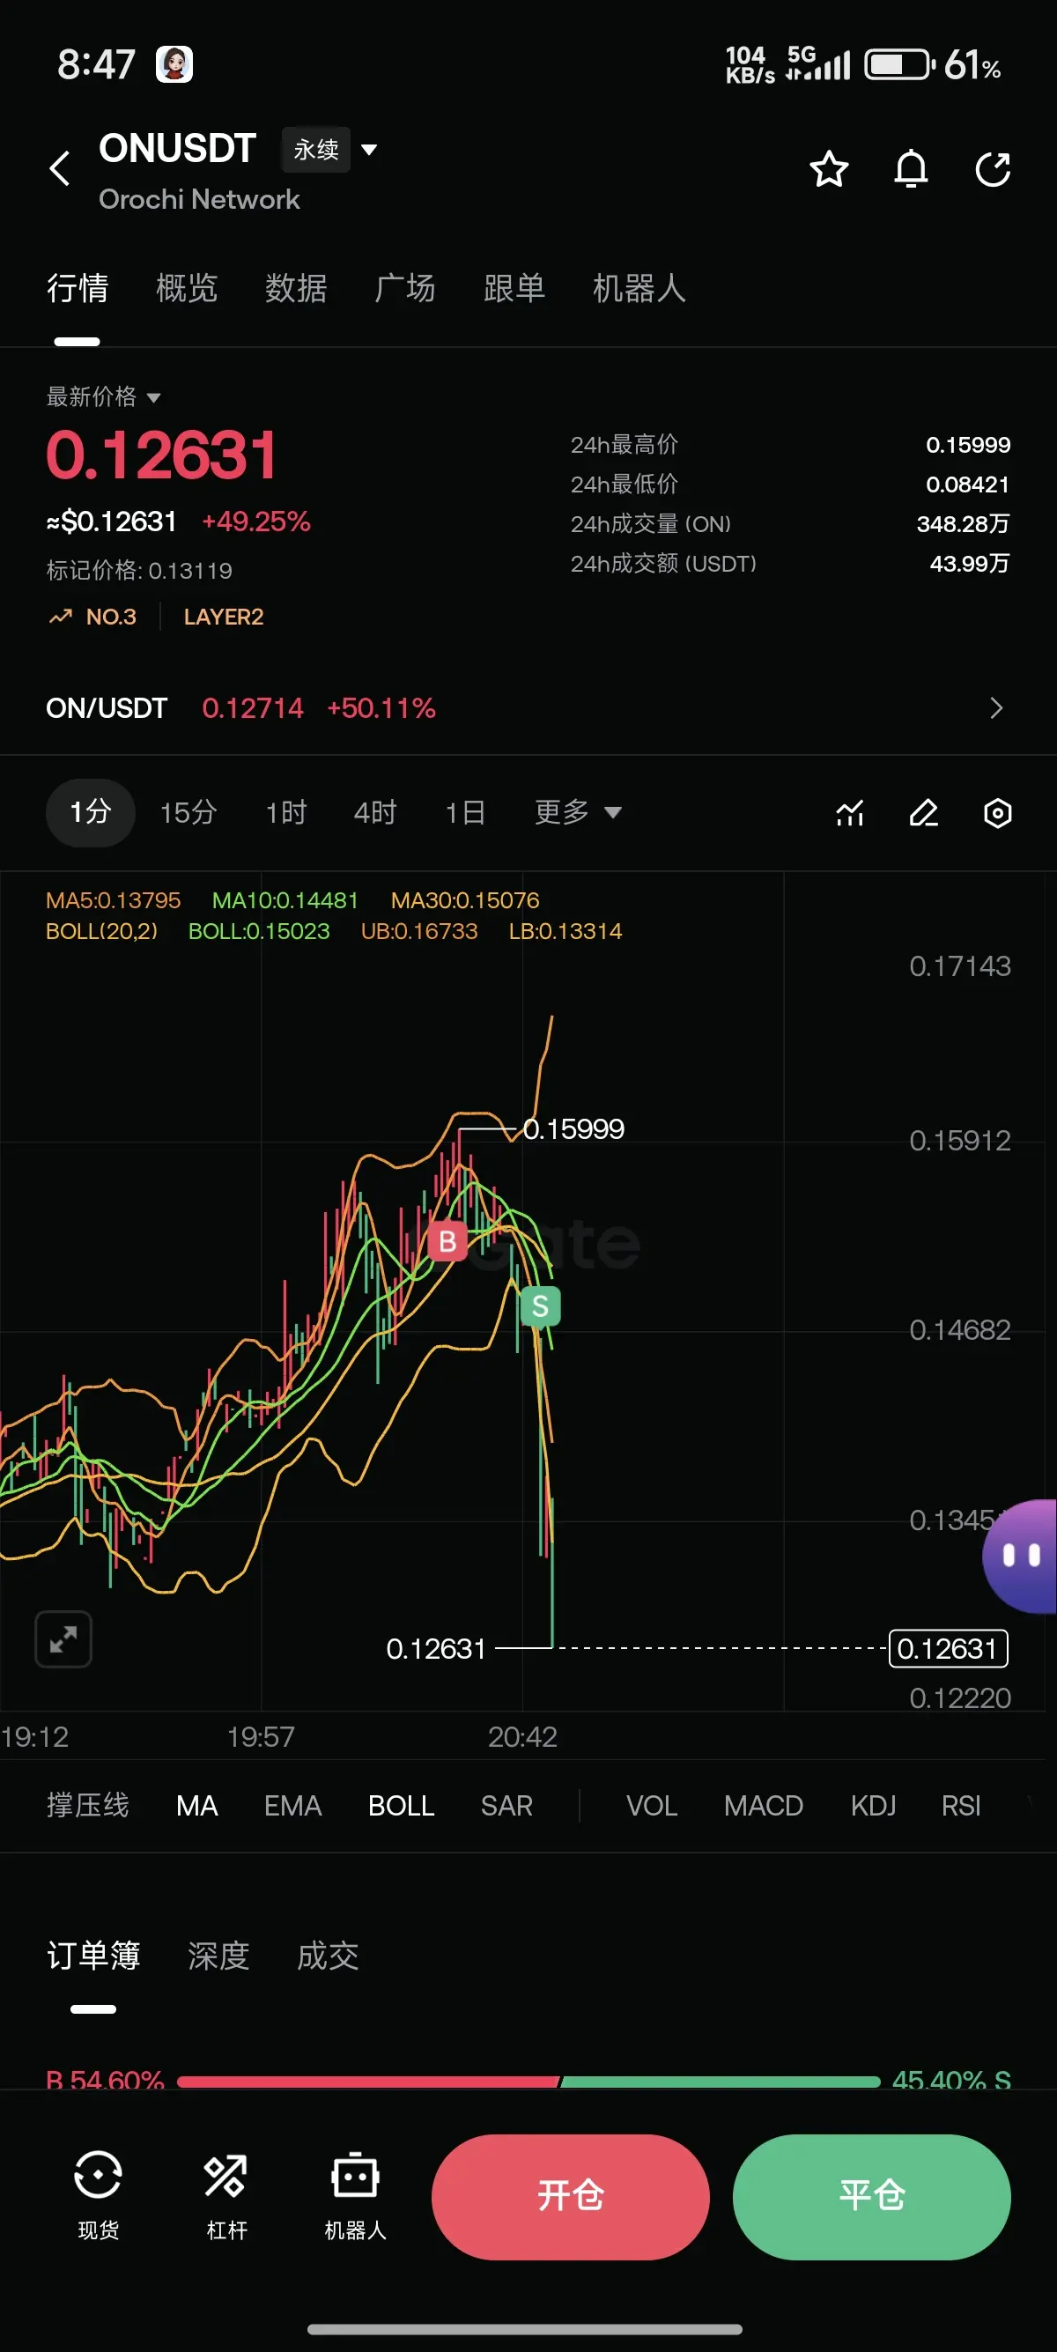The width and height of the screenshot is (1057, 2352).
Task: Open the 永续 contract type dropdown
Action: (x=329, y=149)
